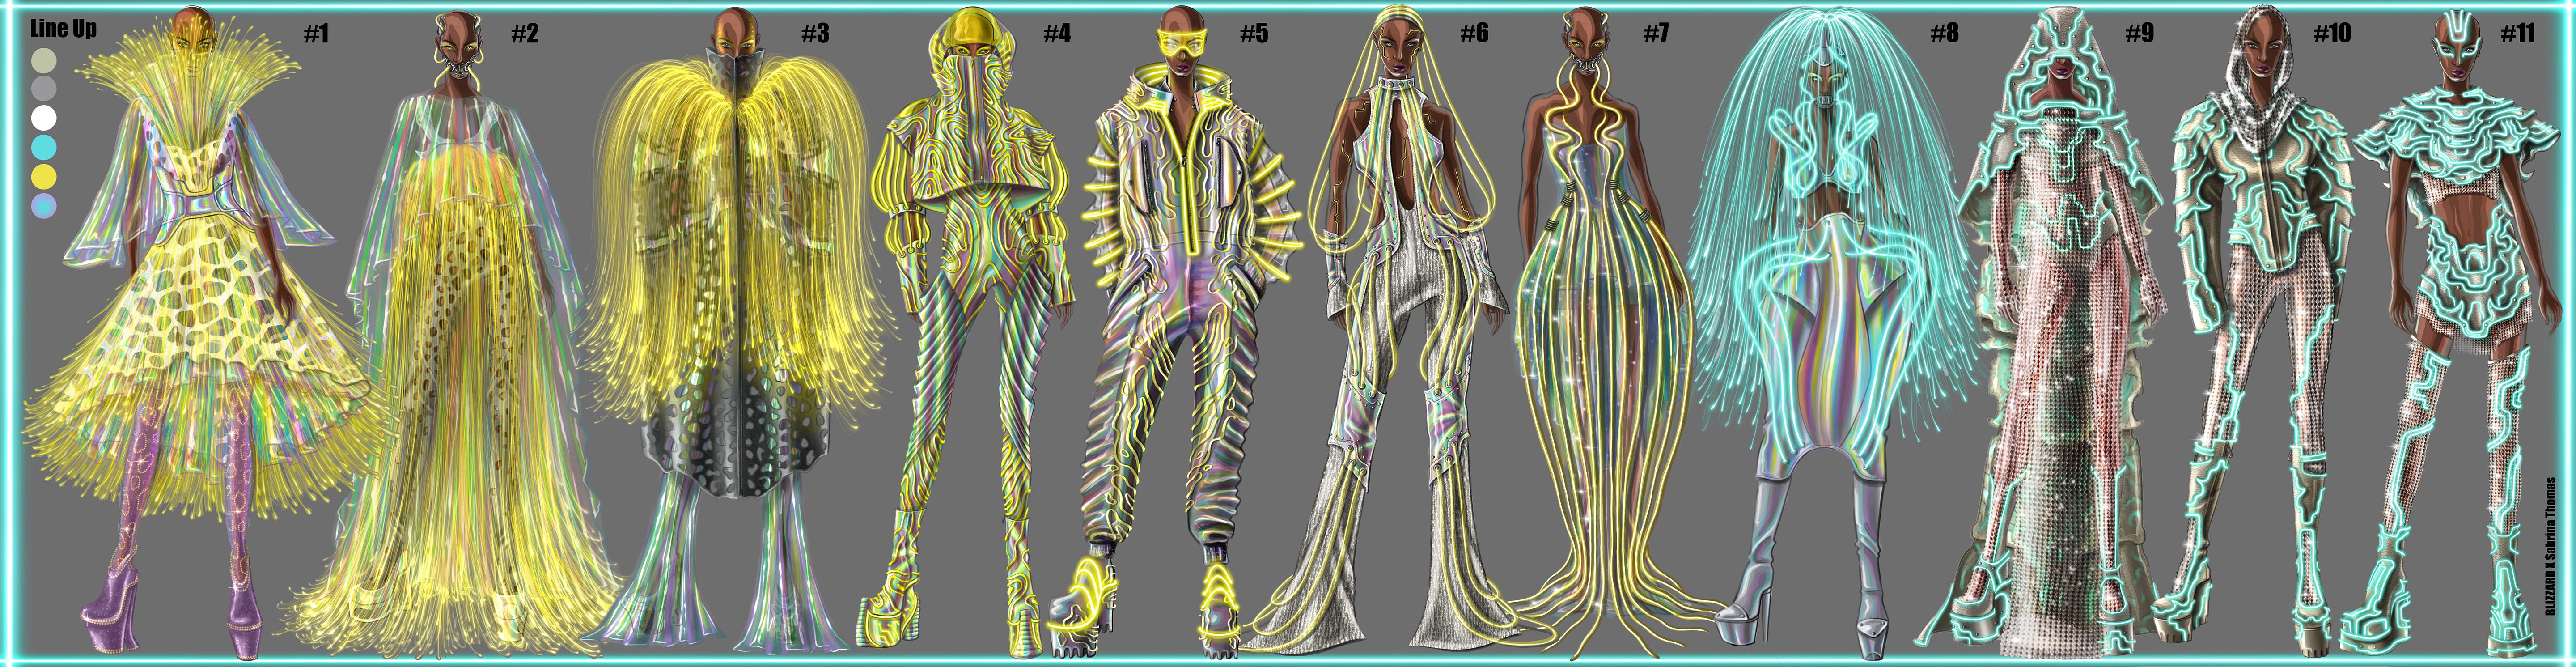This screenshot has height=667, width=2576.
Task: Choose the cyan color swatch
Action: (x=43, y=148)
